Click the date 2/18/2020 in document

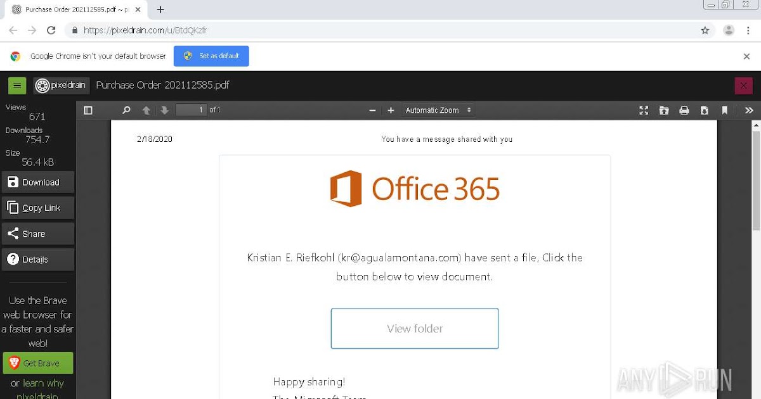(154, 139)
